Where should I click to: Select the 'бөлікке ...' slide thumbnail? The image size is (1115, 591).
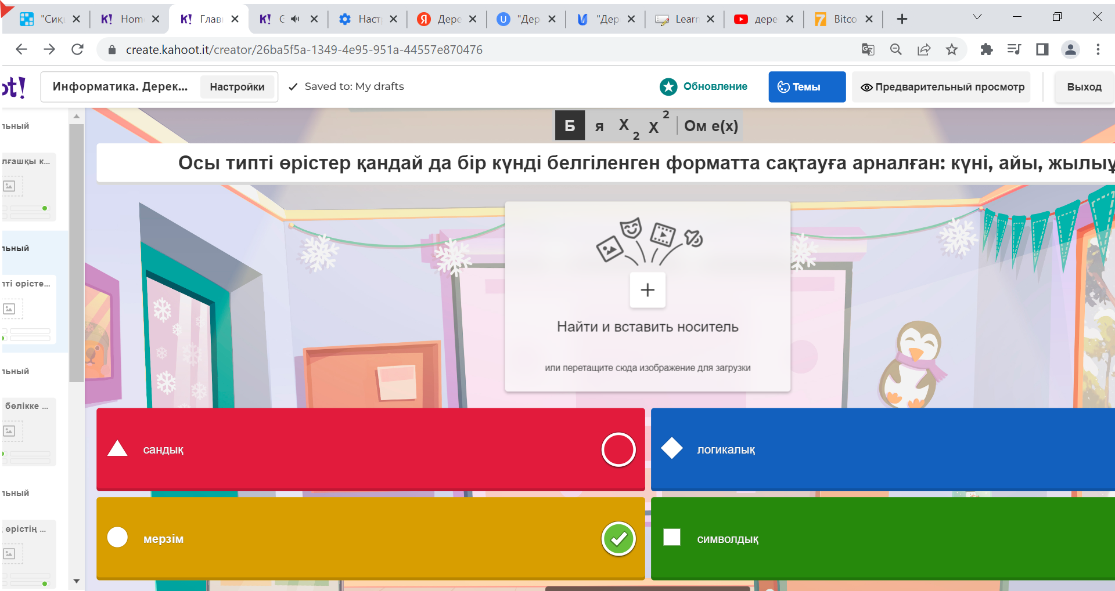pos(29,432)
